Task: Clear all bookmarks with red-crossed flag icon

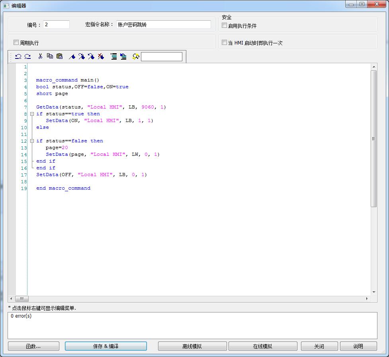Action: pyautogui.click(x=101, y=56)
